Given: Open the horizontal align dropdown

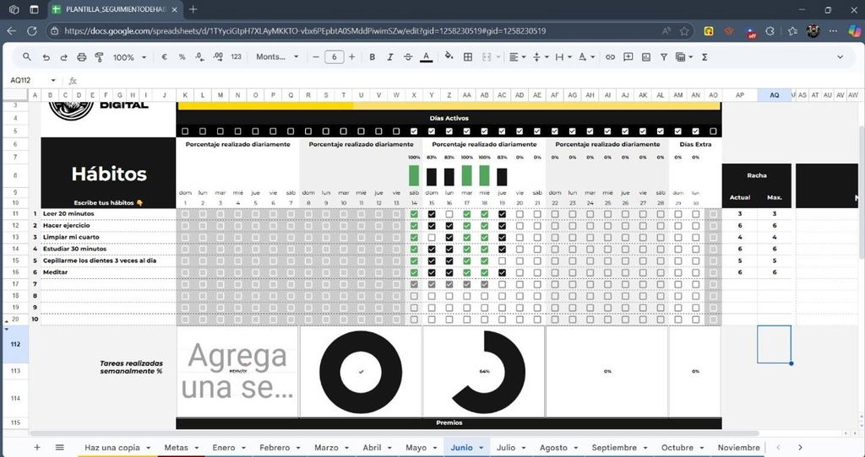Looking at the screenshot, I should [x=517, y=56].
